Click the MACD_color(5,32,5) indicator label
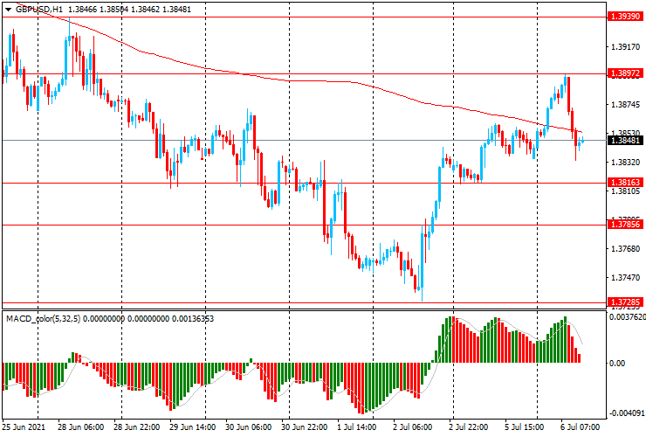This screenshot has width=646, height=437. 43,318
